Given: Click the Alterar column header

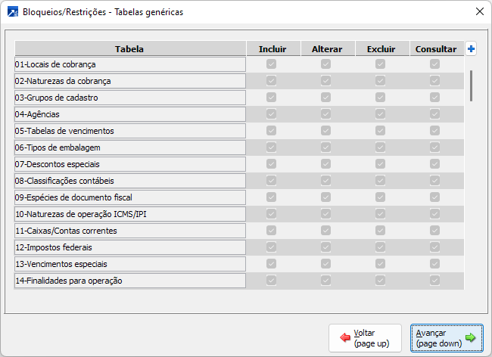Looking at the screenshot, I should coord(327,49).
